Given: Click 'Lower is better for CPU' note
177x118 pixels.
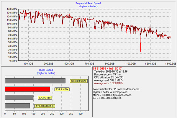Looking at the screenshot, I should [116, 89].
